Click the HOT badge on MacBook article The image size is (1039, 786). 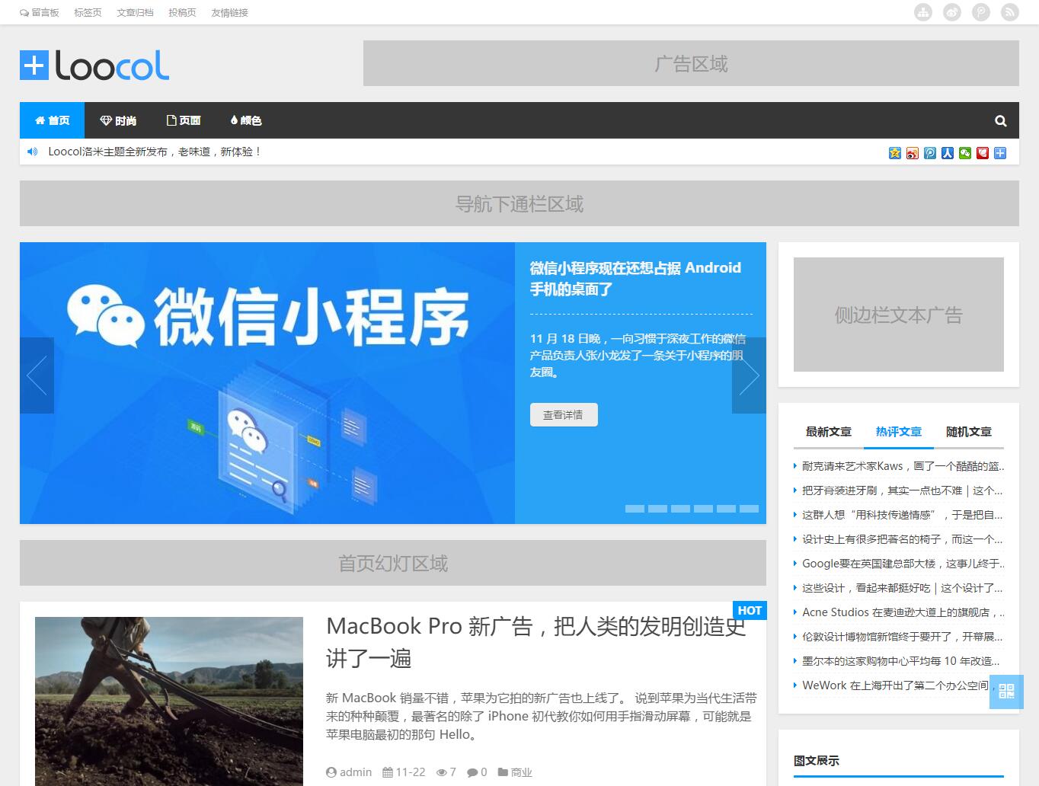click(750, 610)
